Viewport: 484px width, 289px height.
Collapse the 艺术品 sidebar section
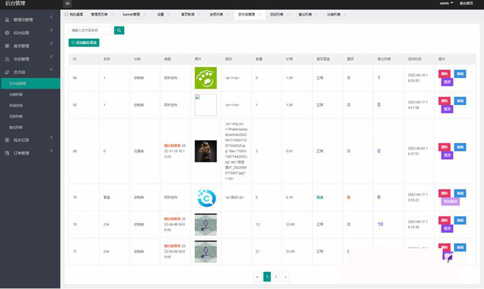point(51,70)
